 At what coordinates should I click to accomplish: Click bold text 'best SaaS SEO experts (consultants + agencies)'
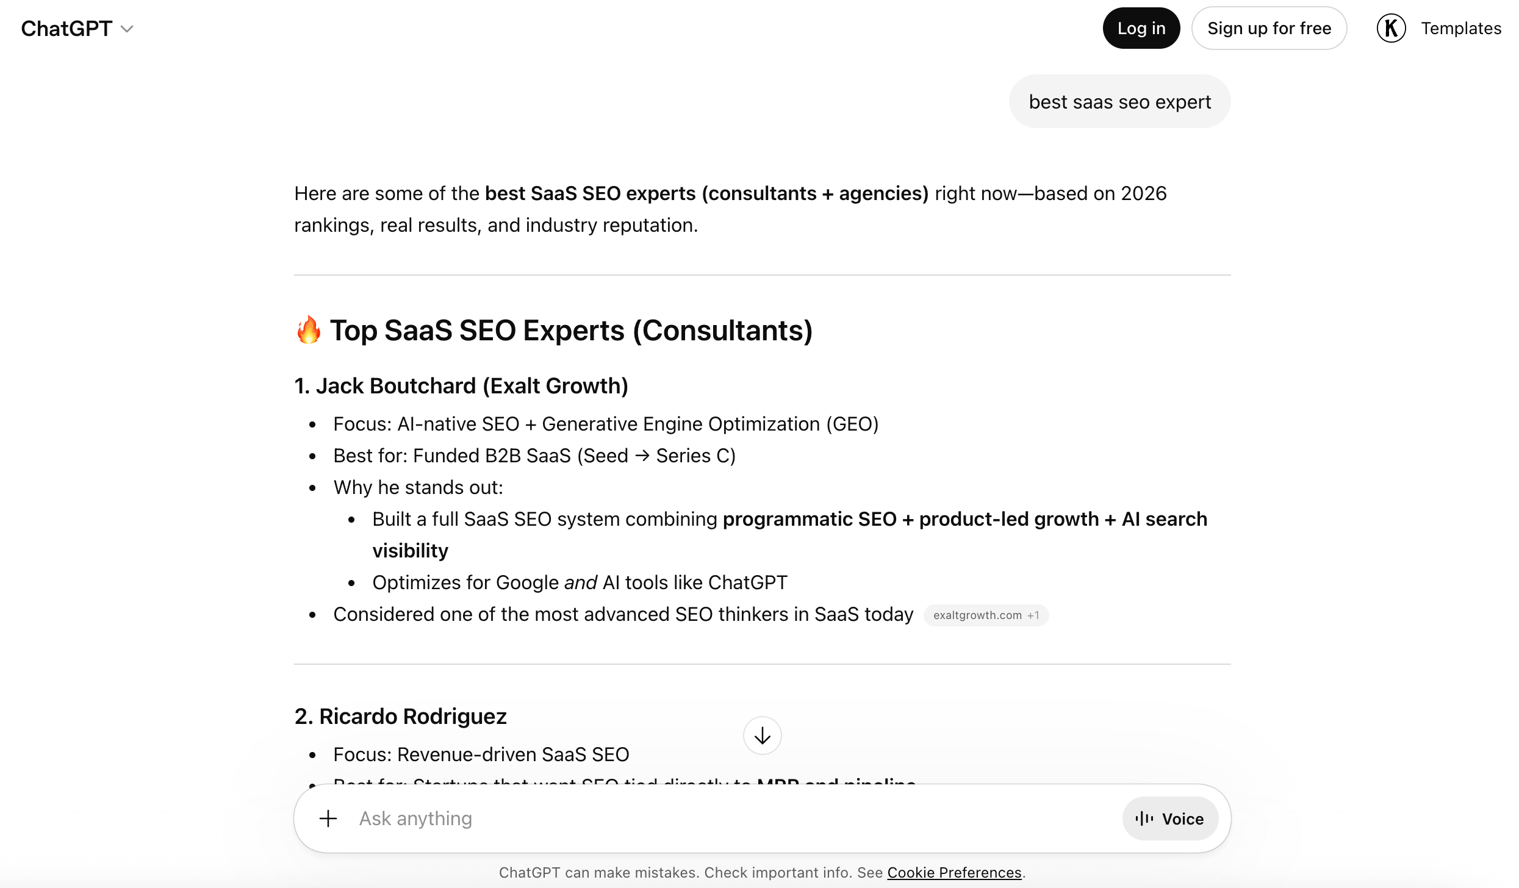(x=706, y=193)
